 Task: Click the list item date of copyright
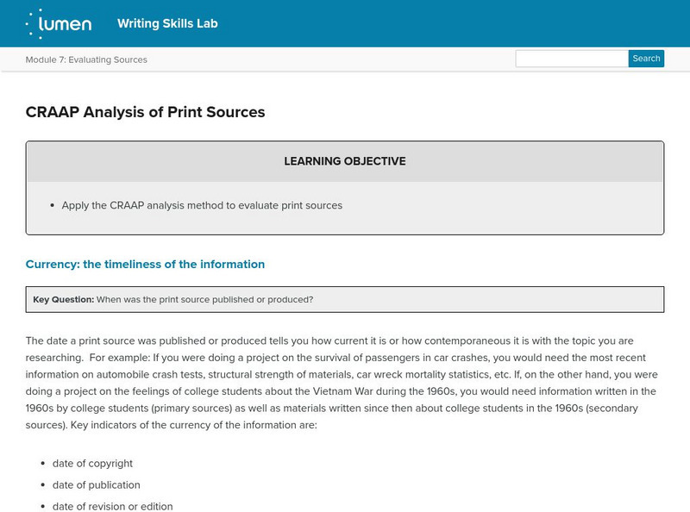(92, 463)
